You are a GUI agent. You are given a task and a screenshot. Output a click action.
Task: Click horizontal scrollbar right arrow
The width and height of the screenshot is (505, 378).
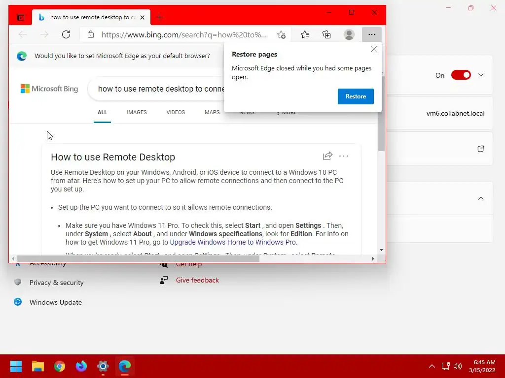pos(373,258)
